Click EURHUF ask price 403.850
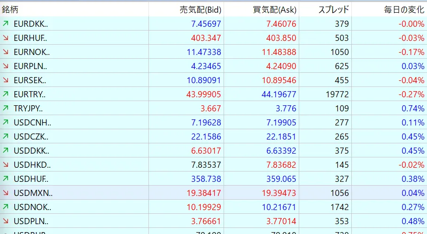 tap(281, 38)
